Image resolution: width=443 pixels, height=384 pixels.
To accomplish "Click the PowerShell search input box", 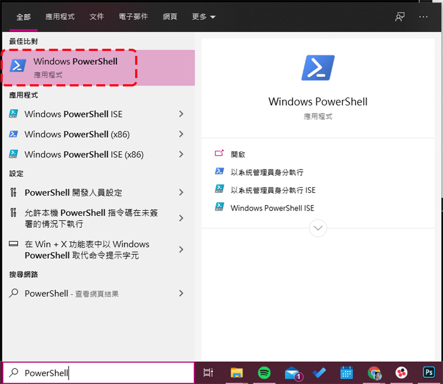I will (x=99, y=373).
